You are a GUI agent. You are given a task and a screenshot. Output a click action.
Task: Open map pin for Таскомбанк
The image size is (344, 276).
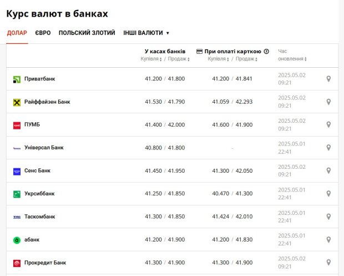[328, 217]
